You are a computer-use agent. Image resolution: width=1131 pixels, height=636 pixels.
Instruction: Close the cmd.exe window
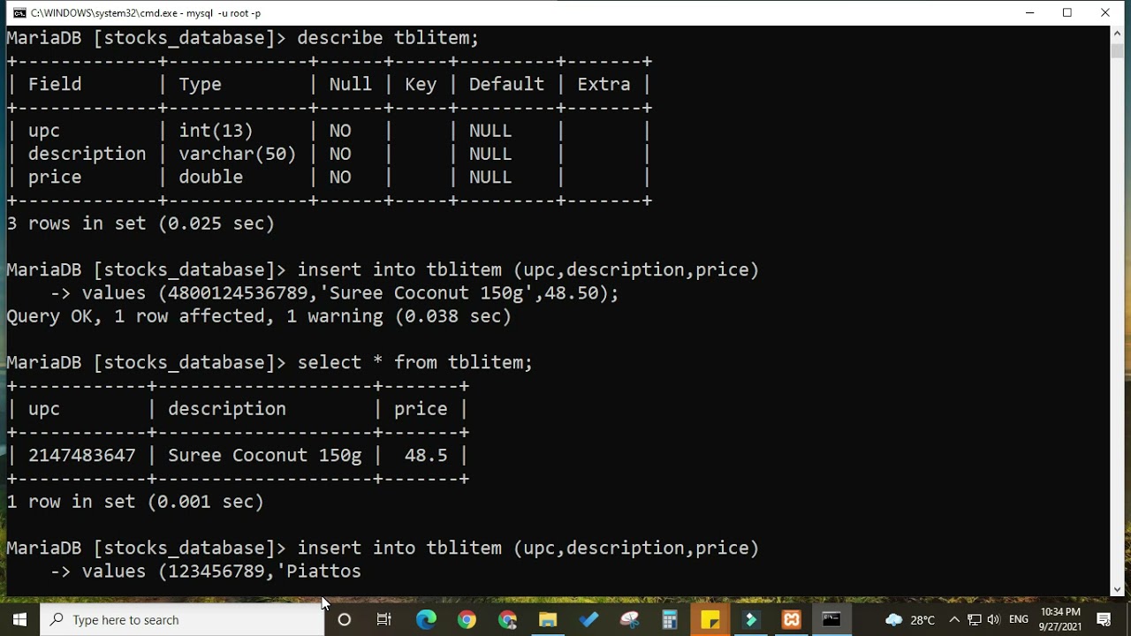click(x=1105, y=12)
